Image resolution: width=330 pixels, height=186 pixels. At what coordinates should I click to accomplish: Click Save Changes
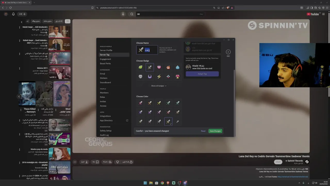coord(215,131)
